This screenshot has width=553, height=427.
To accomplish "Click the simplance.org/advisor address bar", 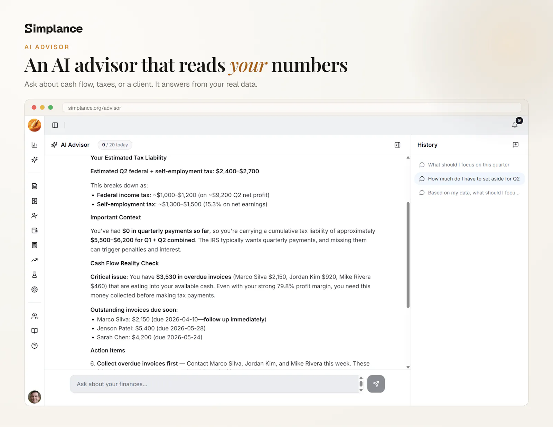I will [292, 108].
